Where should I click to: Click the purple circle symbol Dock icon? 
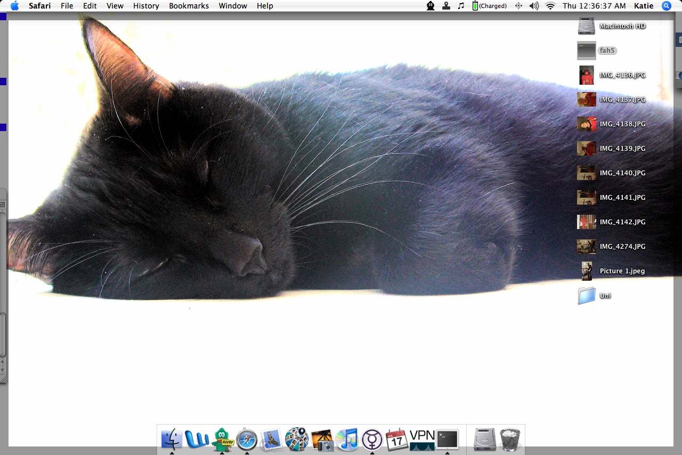coord(372,440)
